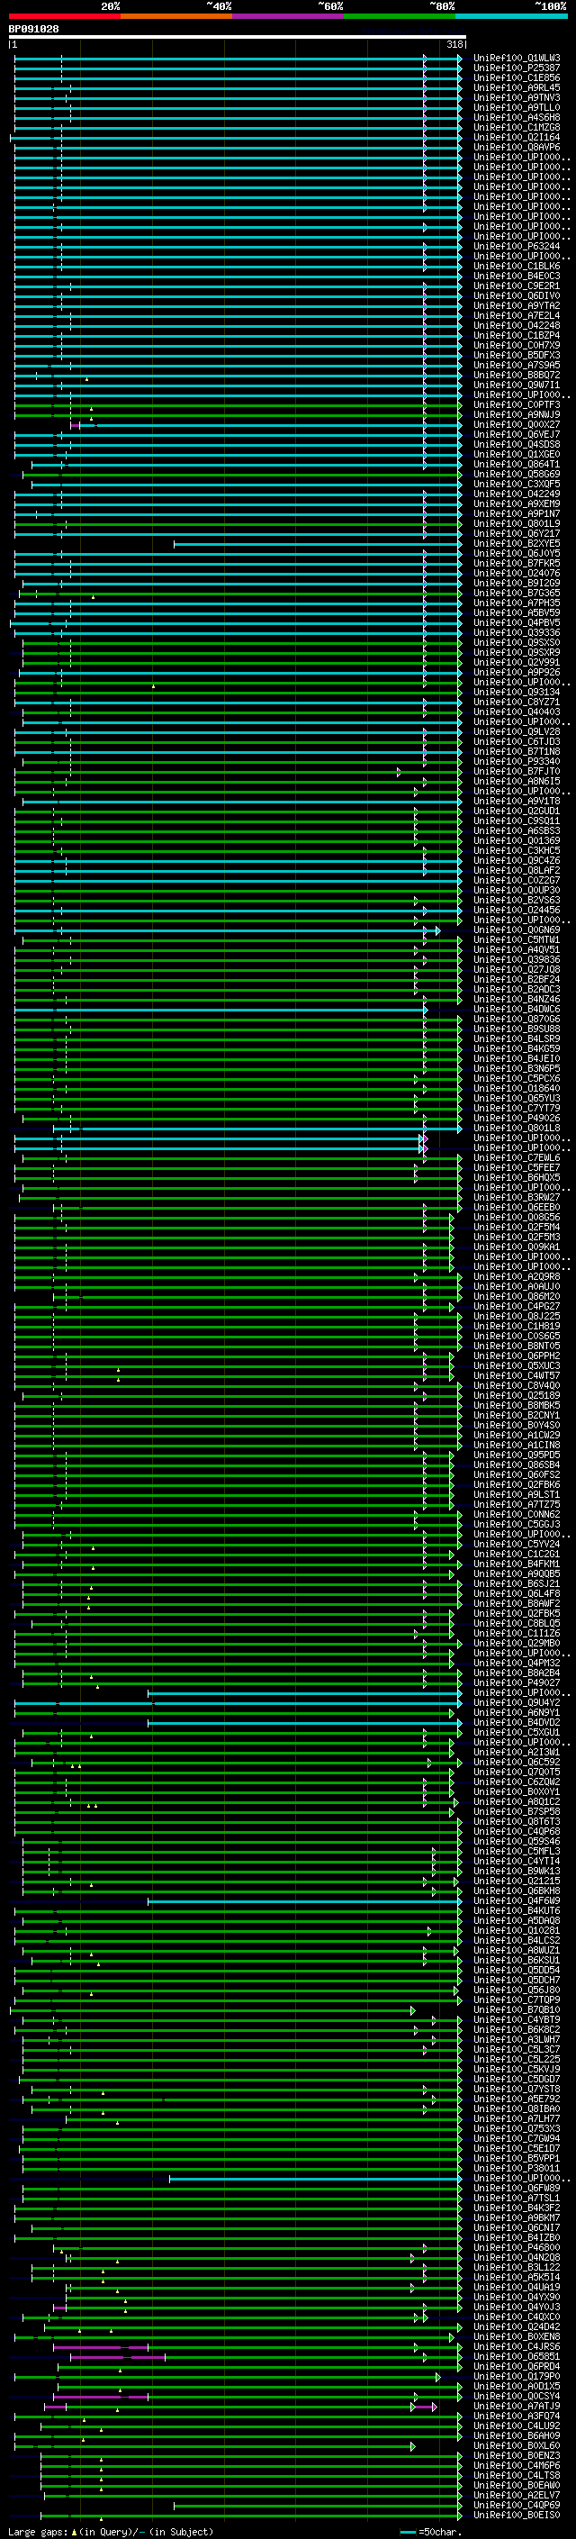This screenshot has width=576, height=2539.
Task: Open hit UniRef100_Q39336
Action: (x=516, y=633)
